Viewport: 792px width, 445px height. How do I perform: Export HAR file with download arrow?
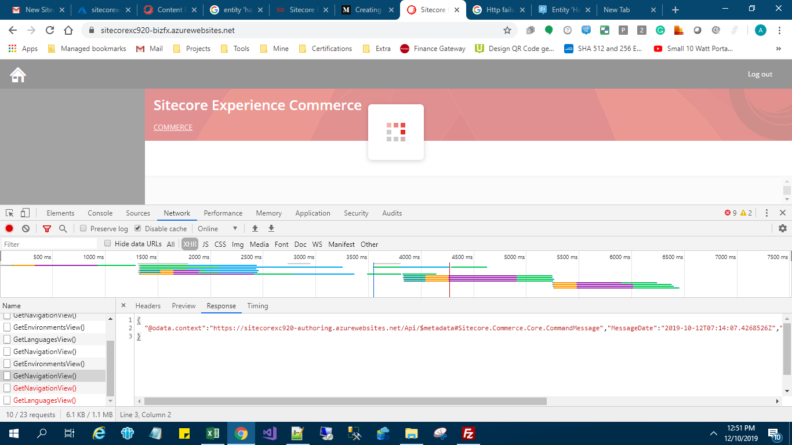tap(271, 228)
